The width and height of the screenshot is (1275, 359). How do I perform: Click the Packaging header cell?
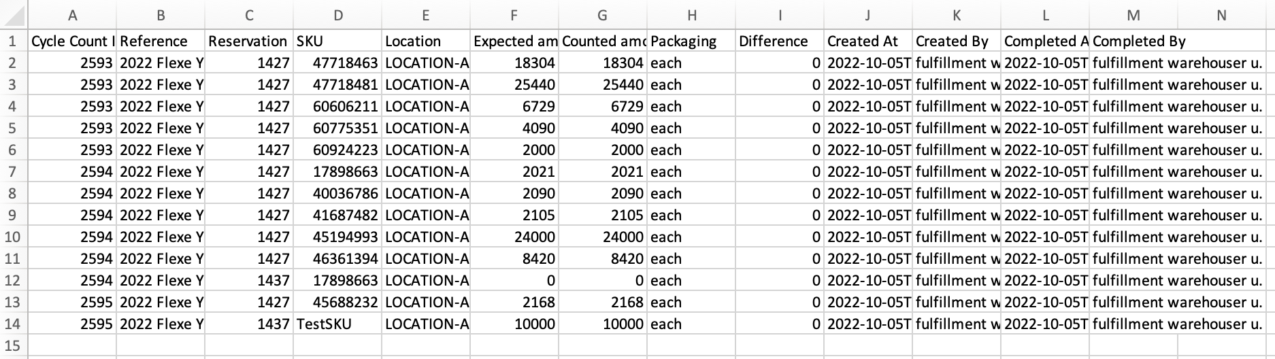point(691,41)
